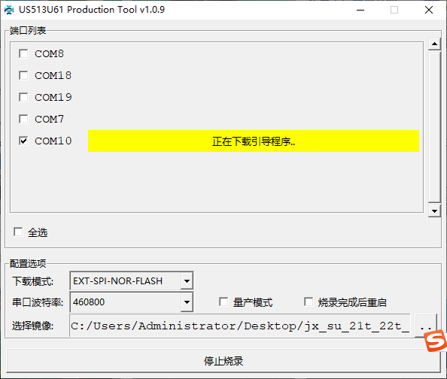Screen dimensions: 447x379
Task: Close the Production Tool window
Action: tap(429, 10)
